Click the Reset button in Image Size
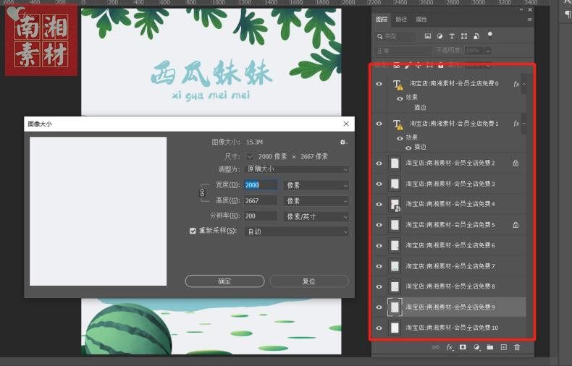Image resolution: width=572 pixels, height=366 pixels. point(309,281)
